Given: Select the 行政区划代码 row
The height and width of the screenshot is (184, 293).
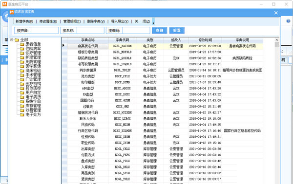Looking at the screenshot, I should [x=165, y=131].
